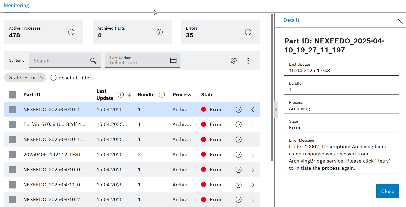This screenshot has width=406, height=207.
Task: Click the Active Processes info icon
Action: [71, 32]
